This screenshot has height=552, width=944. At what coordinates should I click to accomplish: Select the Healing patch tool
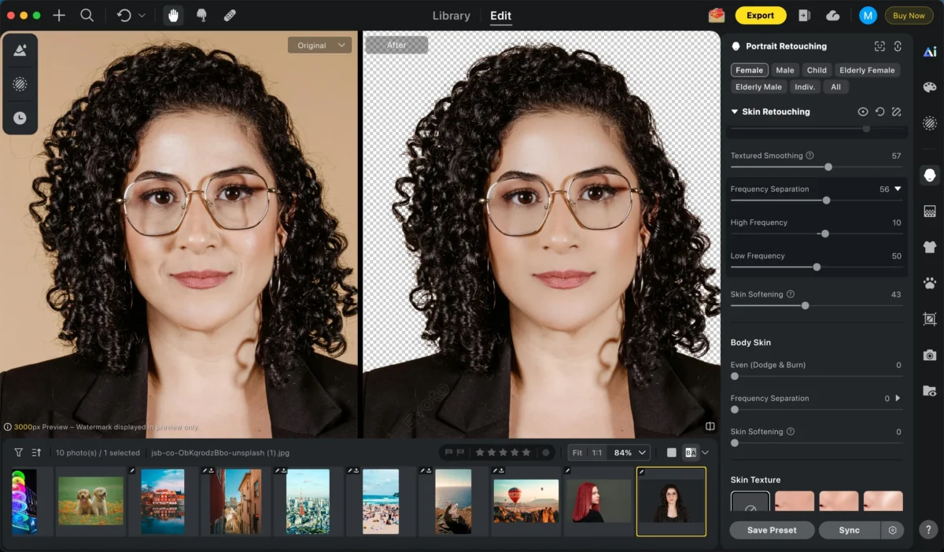(x=229, y=15)
